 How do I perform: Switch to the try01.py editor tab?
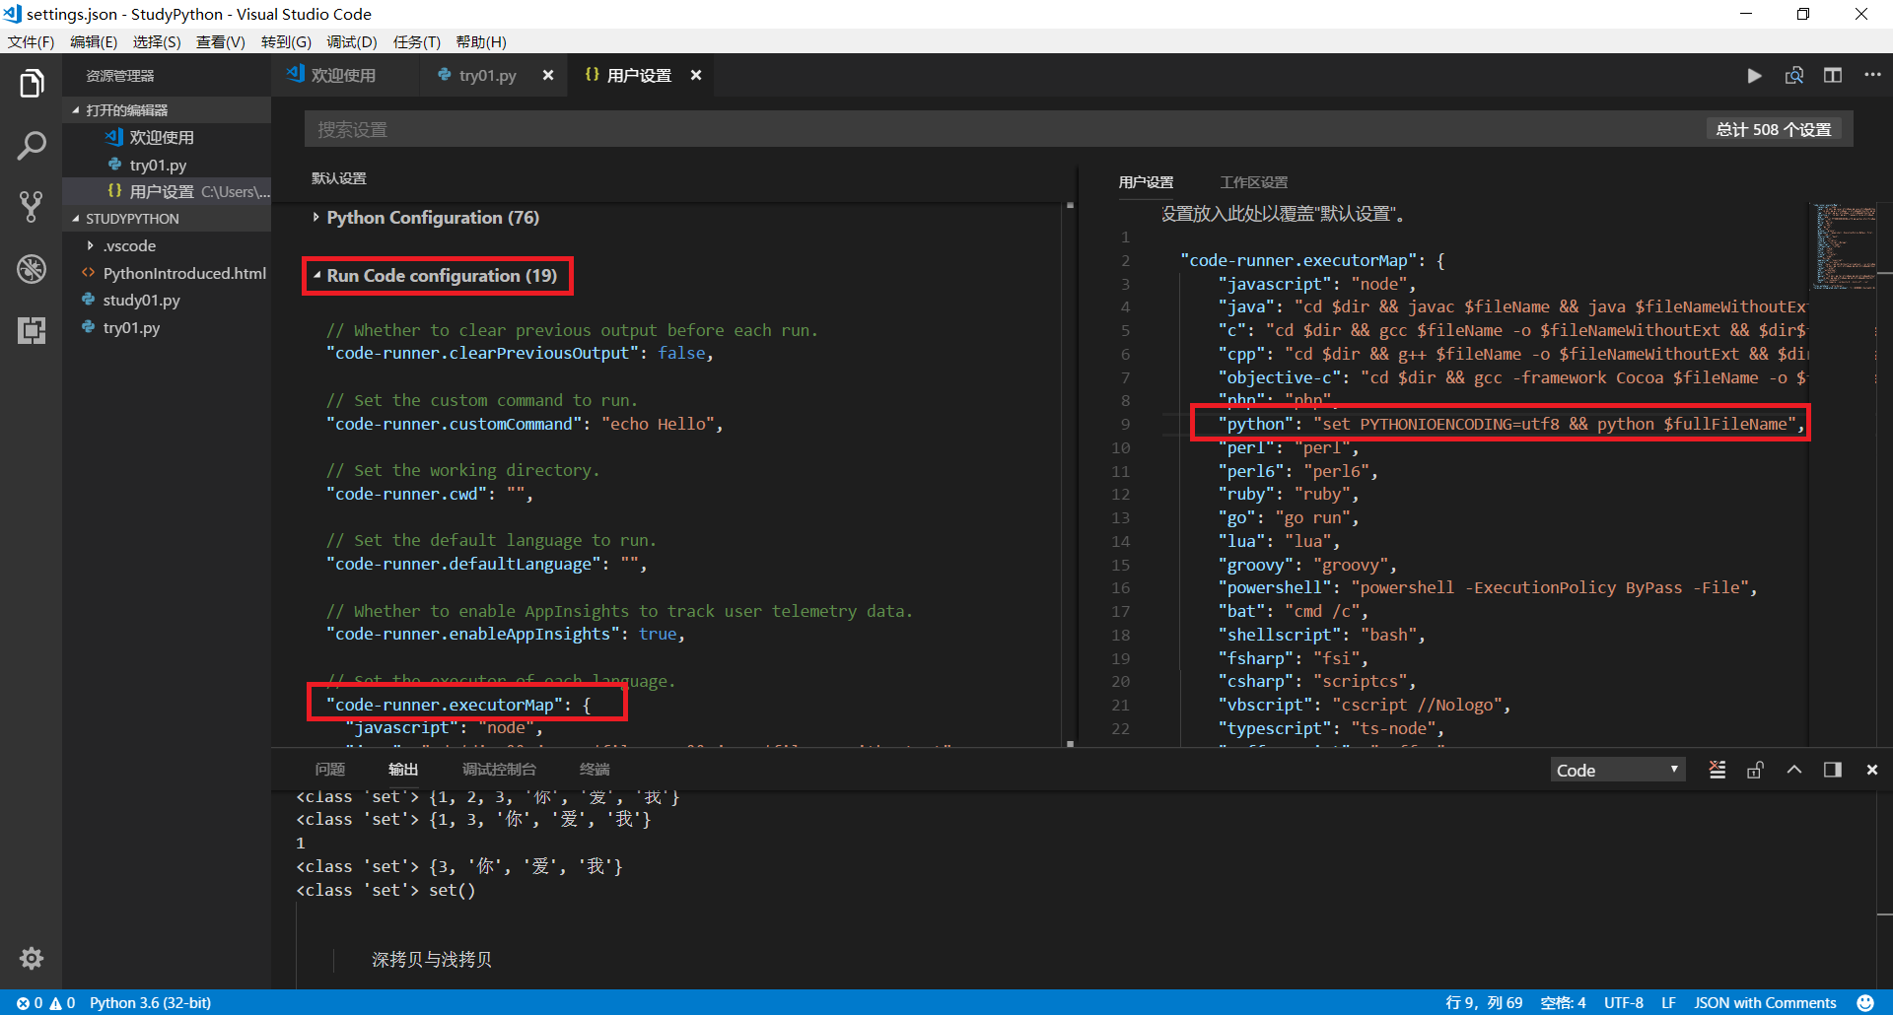tap(487, 76)
